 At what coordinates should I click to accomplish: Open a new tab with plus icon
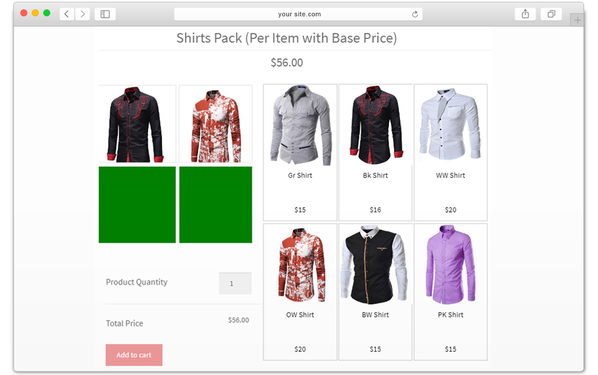(x=578, y=20)
